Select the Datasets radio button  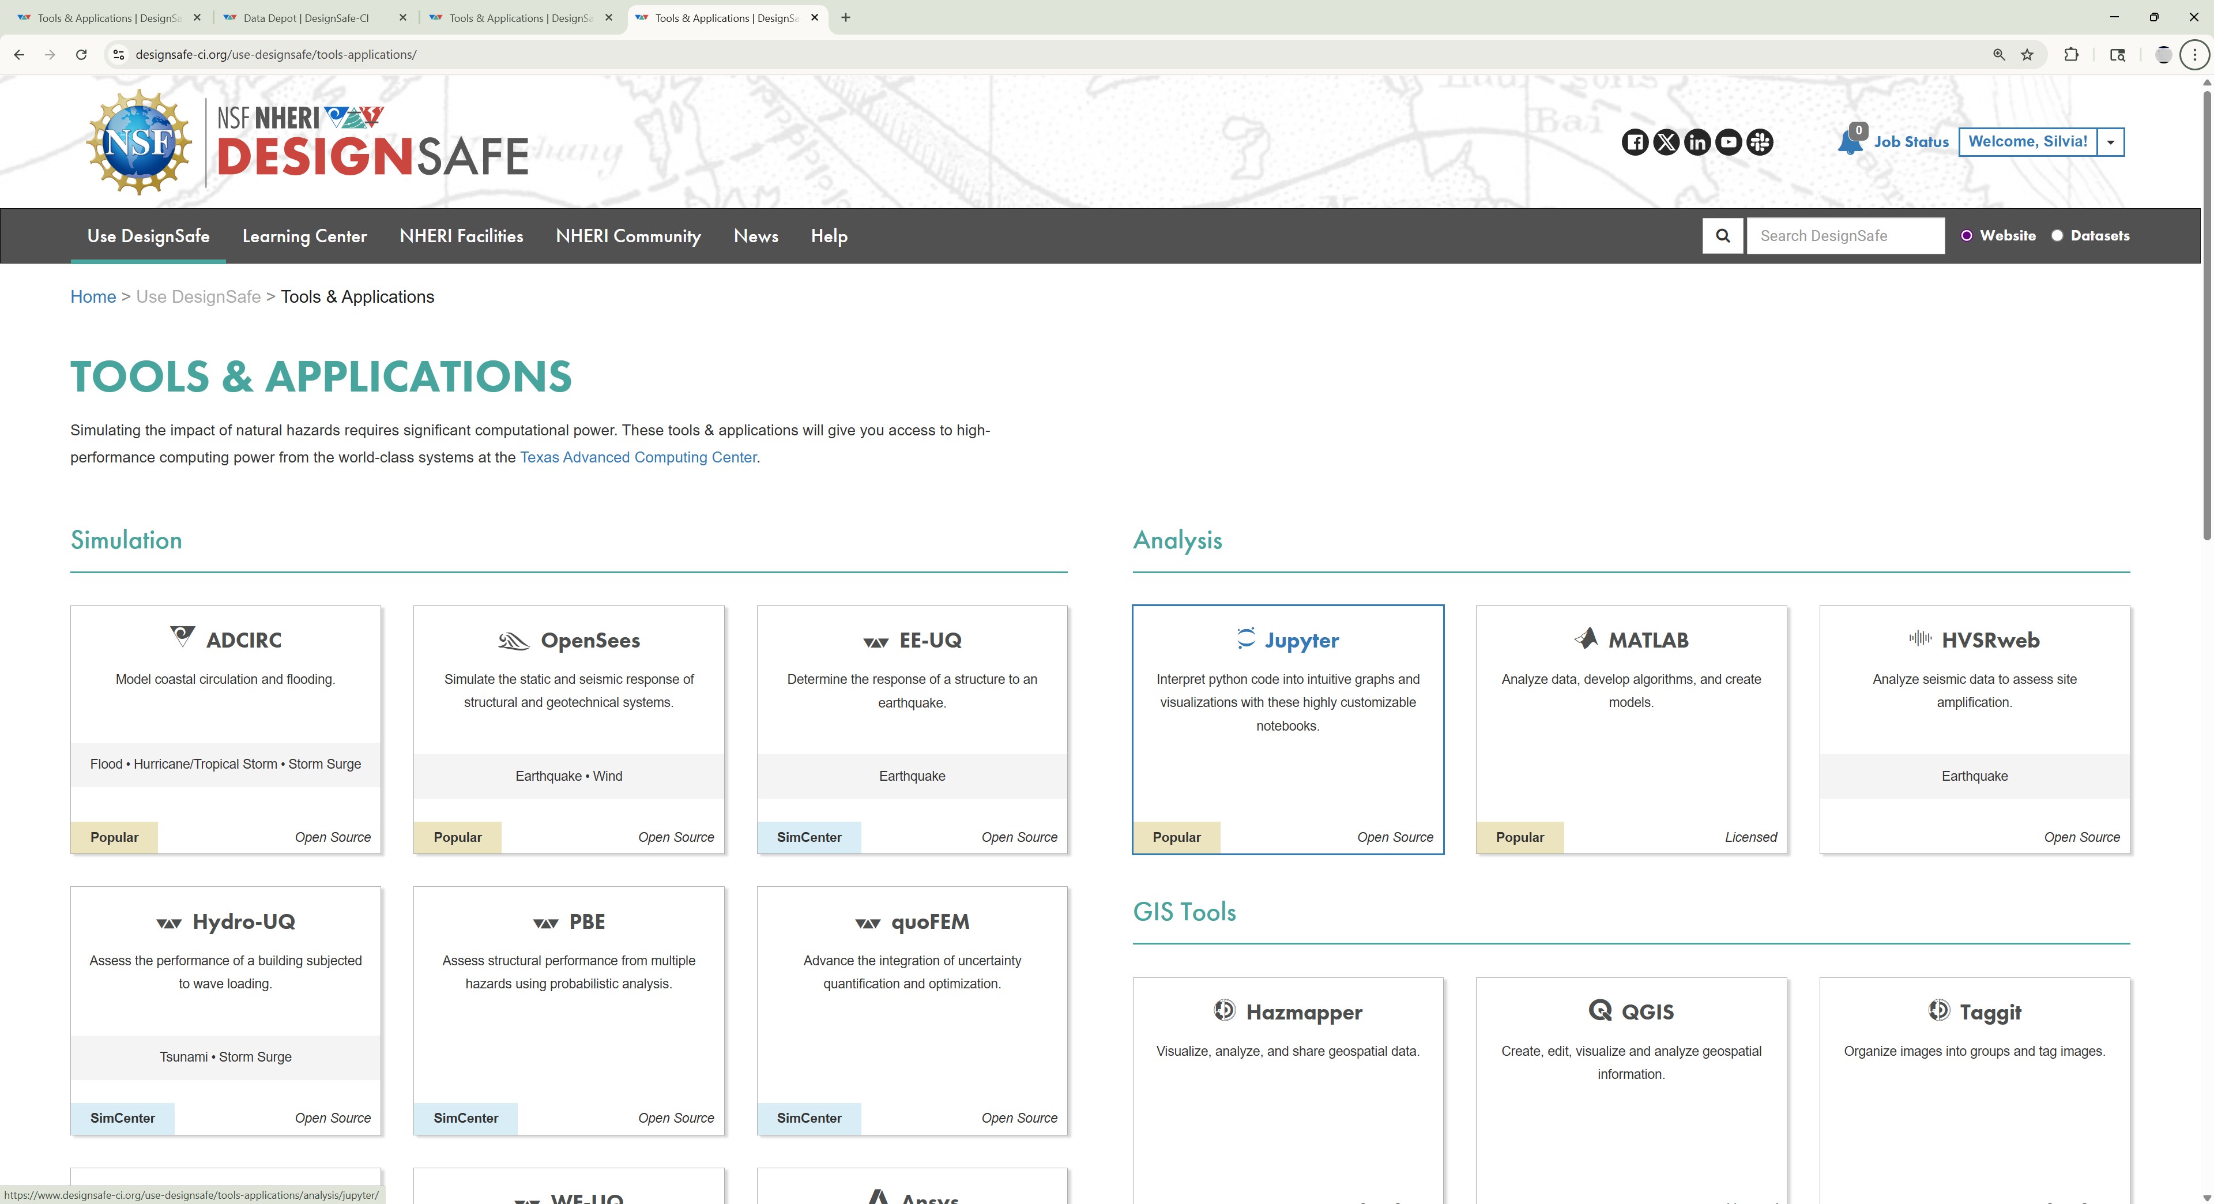pyautogui.click(x=2057, y=235)
